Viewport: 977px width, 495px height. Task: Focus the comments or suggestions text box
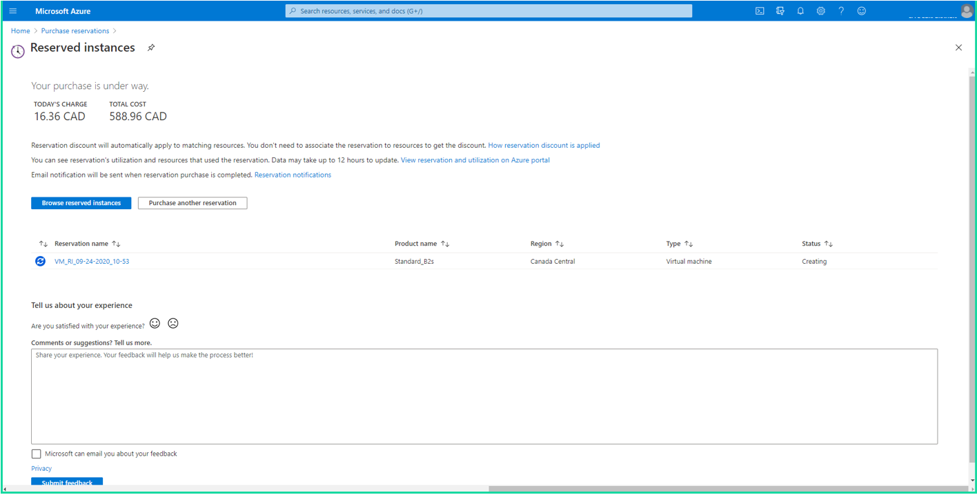pyautogui.click(x=484, y=396)
